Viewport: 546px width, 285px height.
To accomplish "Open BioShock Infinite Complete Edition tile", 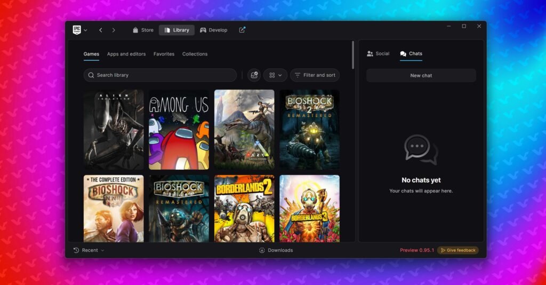I will 114,208.
